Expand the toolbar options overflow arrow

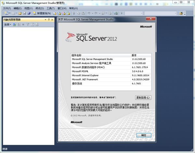click(x=185, y=13)
